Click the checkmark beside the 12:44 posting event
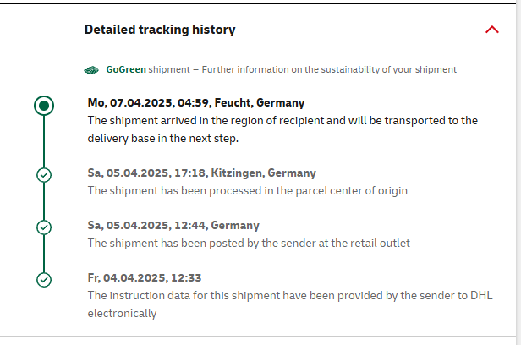521x345 pixels. (x=45, y=227)
